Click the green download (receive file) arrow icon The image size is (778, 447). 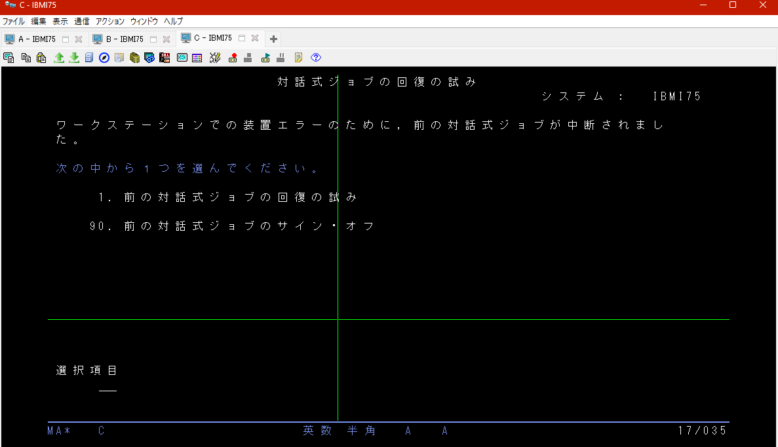coord(74,58)
